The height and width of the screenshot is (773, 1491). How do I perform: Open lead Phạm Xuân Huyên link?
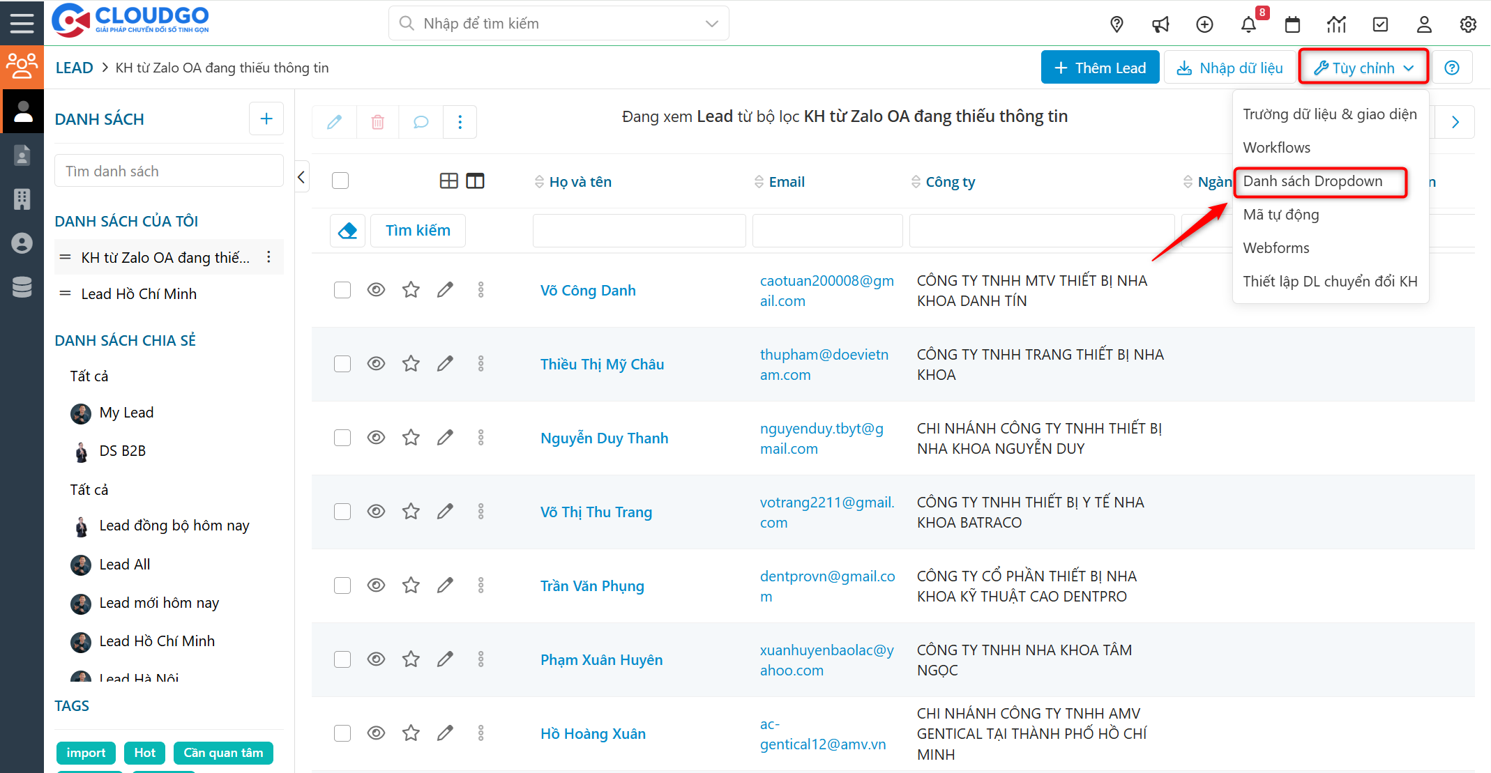pyautogui.click(x=601, y=659)
